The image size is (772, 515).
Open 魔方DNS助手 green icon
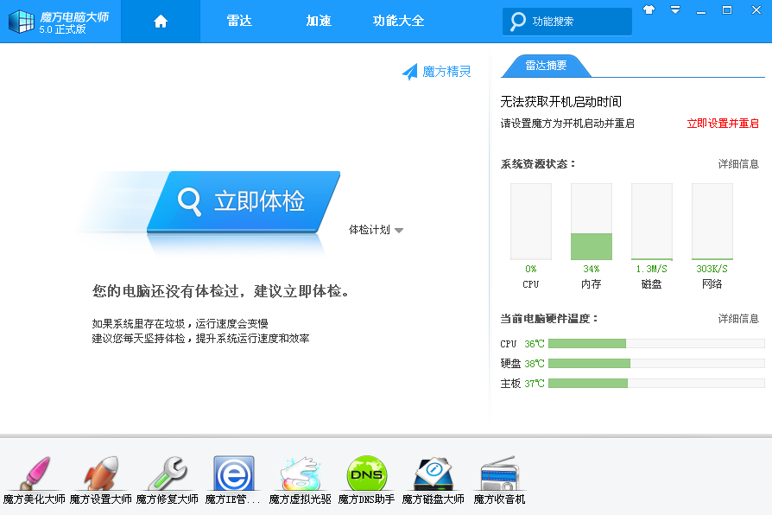[366, 474]
